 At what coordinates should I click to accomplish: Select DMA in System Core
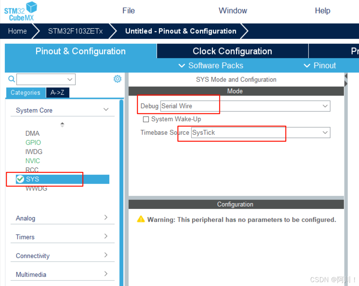(32, 134)
